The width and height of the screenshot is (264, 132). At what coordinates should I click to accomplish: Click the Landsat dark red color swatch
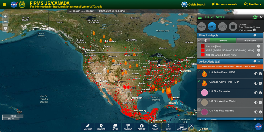coord(203,46)
